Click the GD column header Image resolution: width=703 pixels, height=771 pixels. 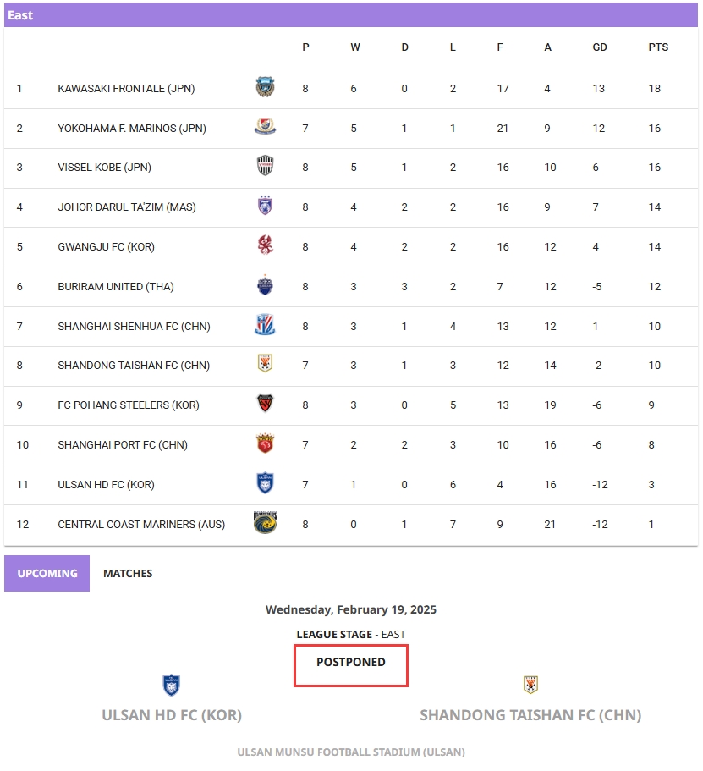tap(600, 47)
